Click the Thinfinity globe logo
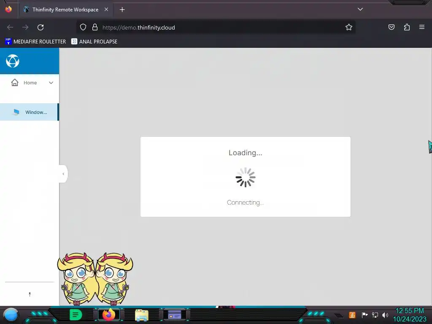432x324 pixels. 13,61
